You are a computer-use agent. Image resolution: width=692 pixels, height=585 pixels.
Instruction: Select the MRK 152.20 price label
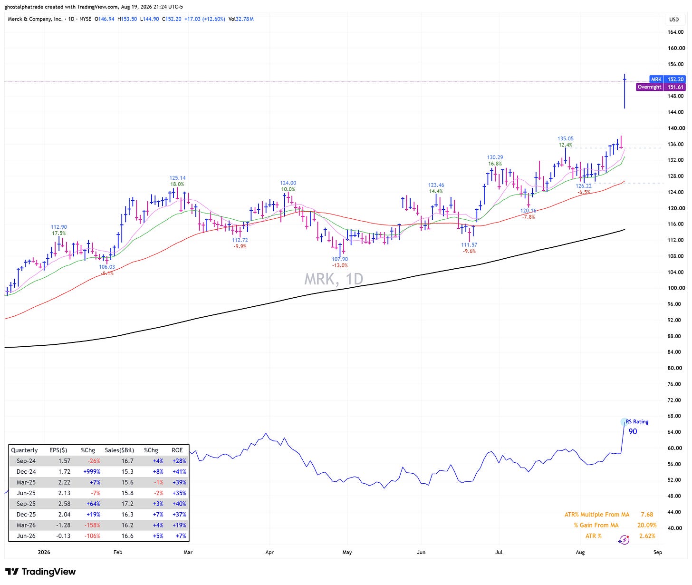click(x=667, y=79)
